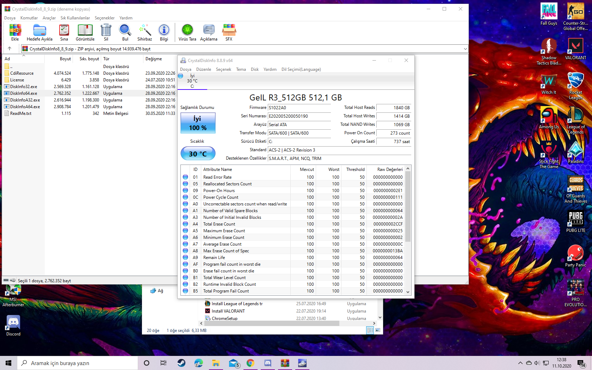Open Düzenle menu in CrystalDiskInfo
Screen dimensions: 592x370
(x=204, y=69)
